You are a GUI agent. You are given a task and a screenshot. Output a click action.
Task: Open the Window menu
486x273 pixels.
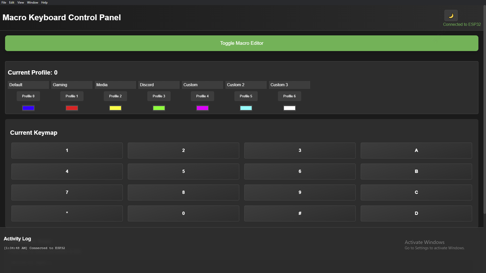coord(32,3)
